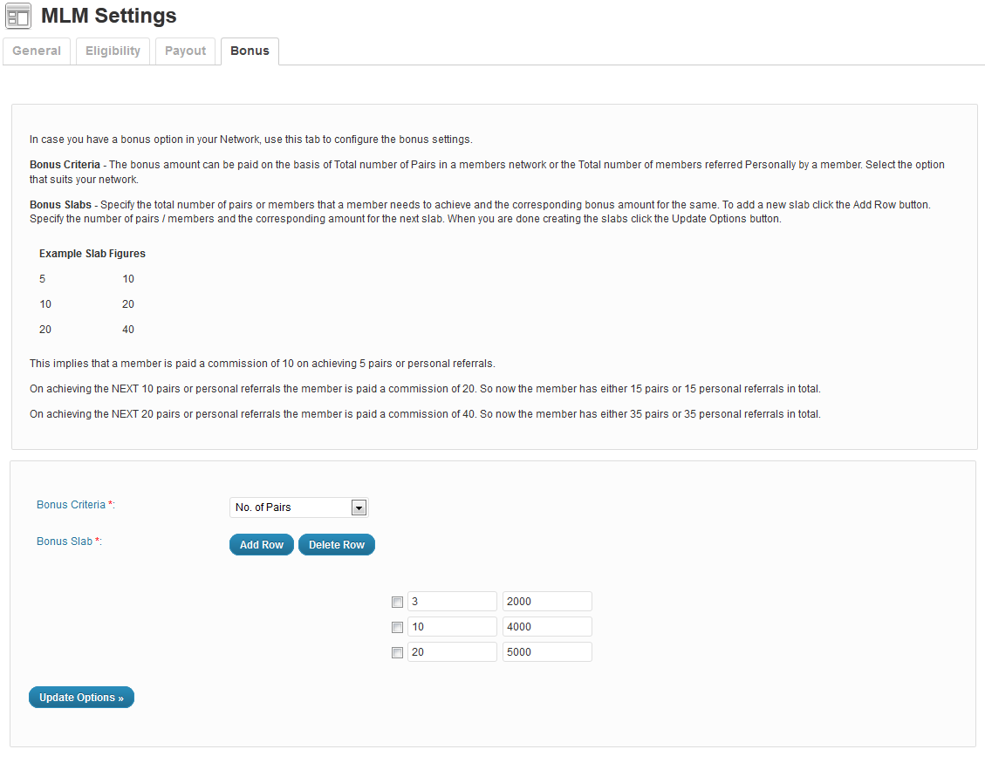Image resolution: width=985 pixels, height=763 pixels.
Task: Click the MLM Settings page icon
Action: tap(18, 17)
